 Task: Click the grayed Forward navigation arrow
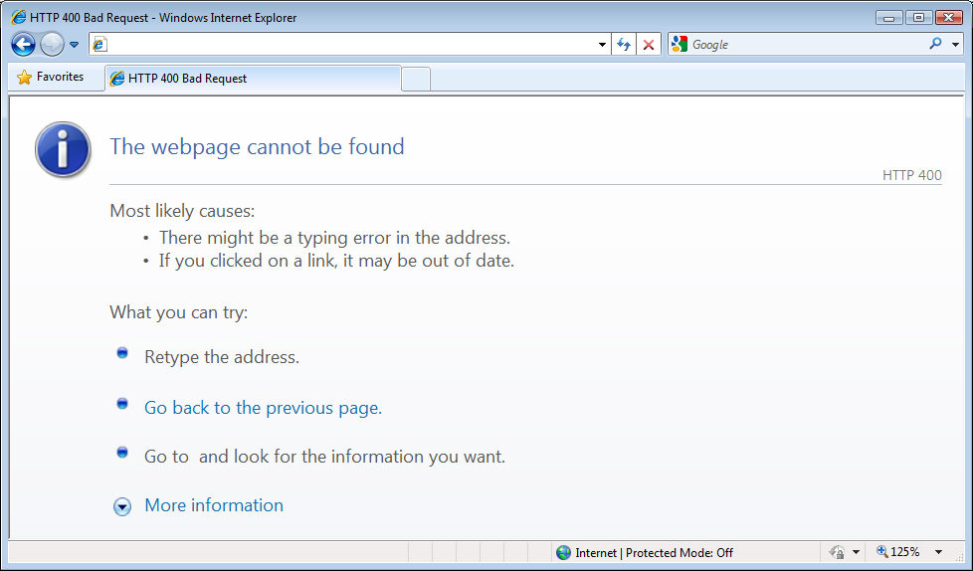tap(52, 45)
